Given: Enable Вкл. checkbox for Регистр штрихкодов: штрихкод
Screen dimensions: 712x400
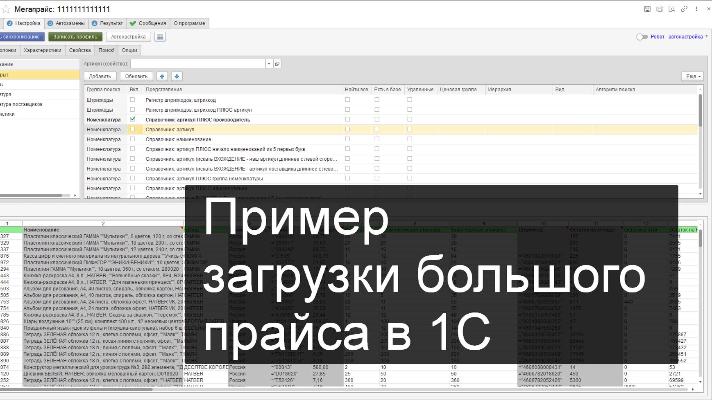Looking at the screenshot, I should pos(132,100).
